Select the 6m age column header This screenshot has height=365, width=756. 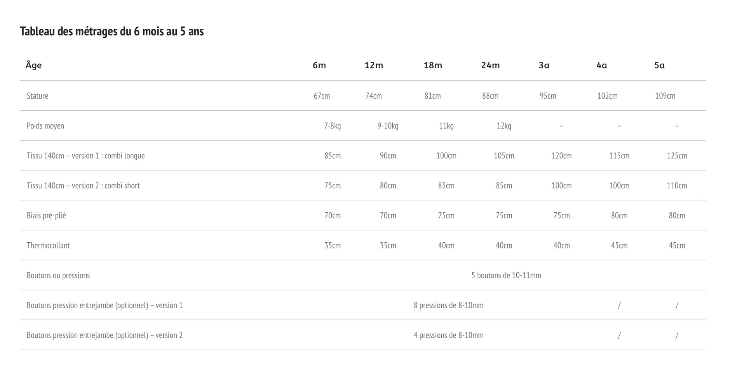point(319,65)
